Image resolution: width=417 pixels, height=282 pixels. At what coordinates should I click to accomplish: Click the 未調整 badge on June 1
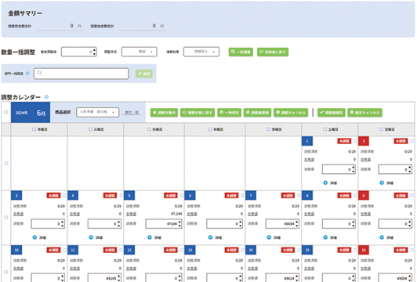pyautogui.click(x=344, y=141)
